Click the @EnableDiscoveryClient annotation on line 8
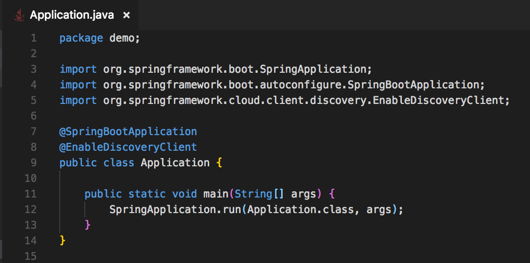Screen dimensions: 530x263 tap(128, 147)
